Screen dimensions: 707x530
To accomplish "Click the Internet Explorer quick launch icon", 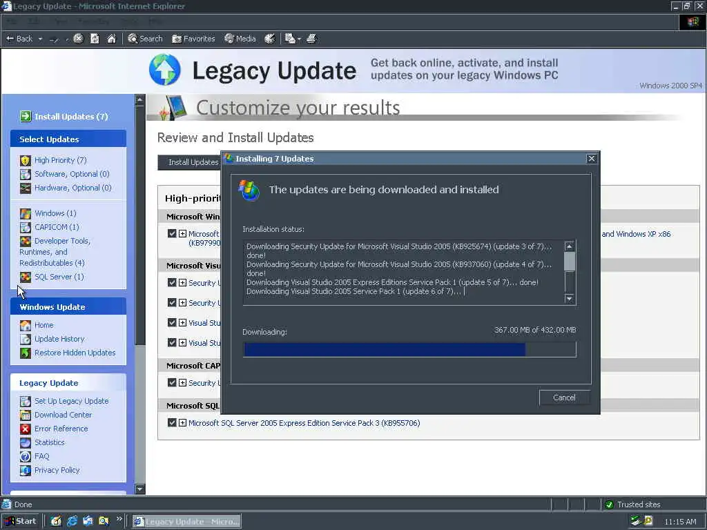I will [x=72, y=521].
